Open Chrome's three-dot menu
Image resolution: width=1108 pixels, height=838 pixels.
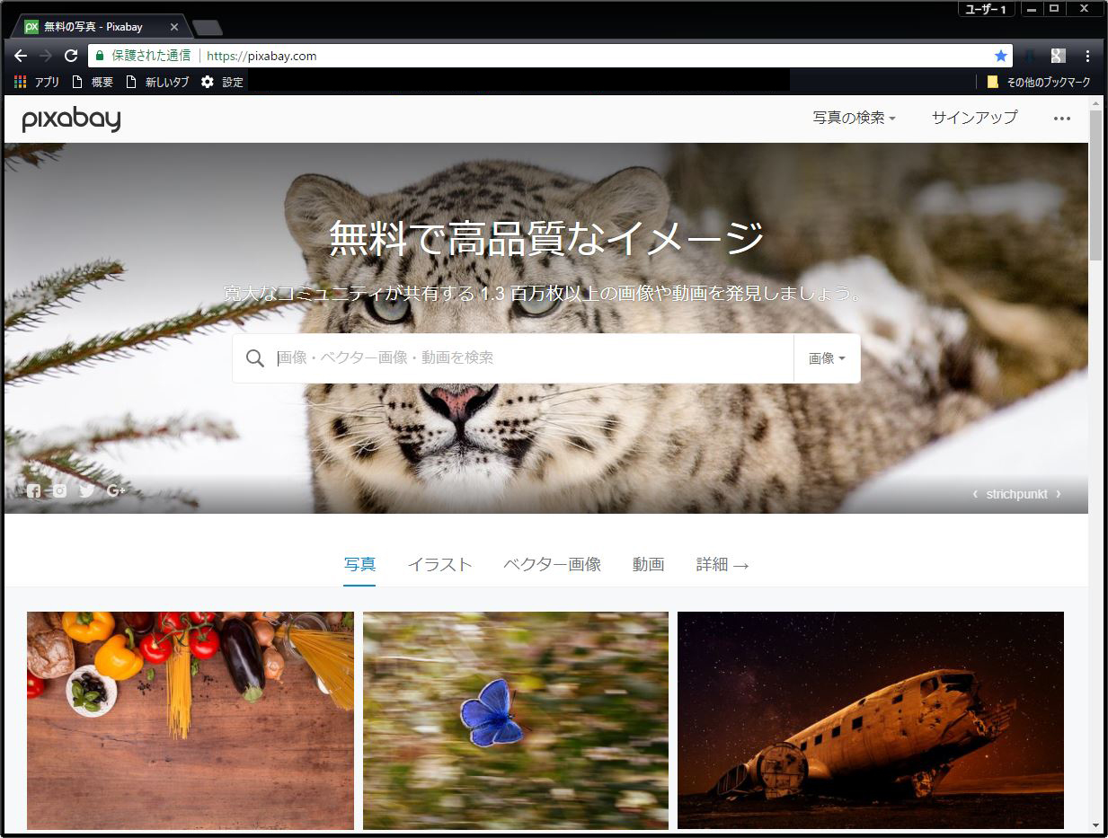(x=1087, y=56)
